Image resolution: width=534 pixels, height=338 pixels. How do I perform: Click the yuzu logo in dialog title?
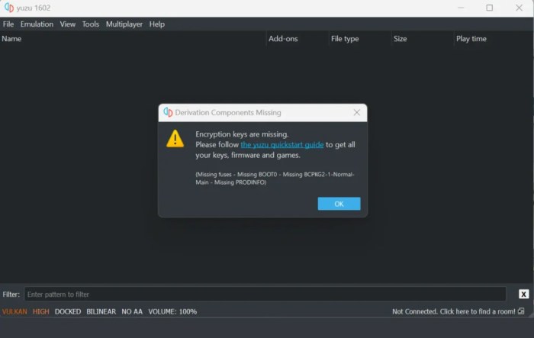[168, 112]
